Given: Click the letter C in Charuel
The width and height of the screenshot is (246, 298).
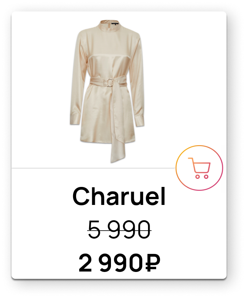Looking at the screenshot, I should pos(81,196).
